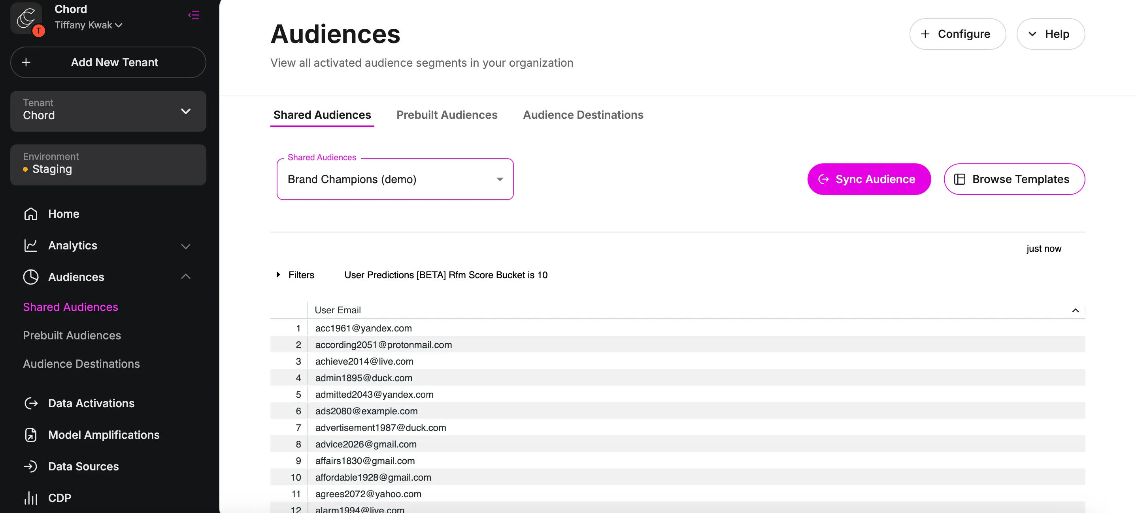Collapse the Audiences sidebar section

point(186,277)
